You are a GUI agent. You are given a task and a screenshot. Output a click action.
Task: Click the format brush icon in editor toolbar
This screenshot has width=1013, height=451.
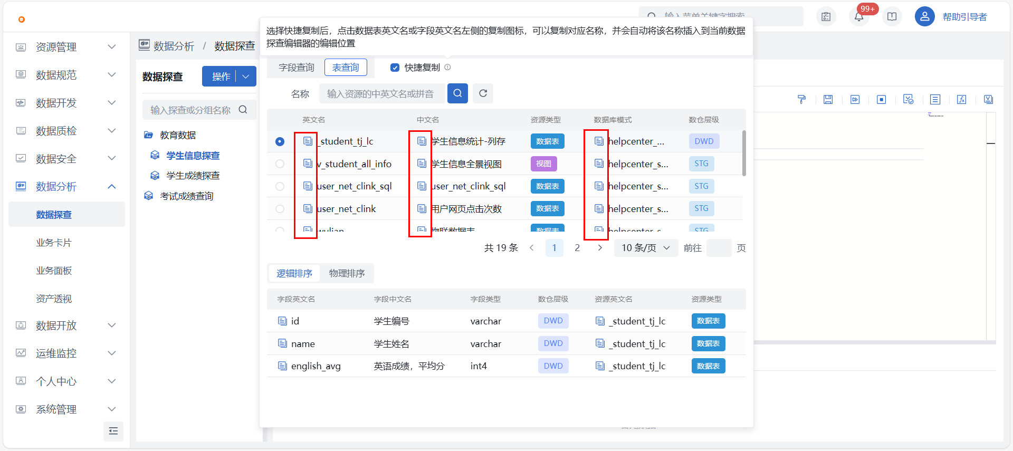pos(801,100)
